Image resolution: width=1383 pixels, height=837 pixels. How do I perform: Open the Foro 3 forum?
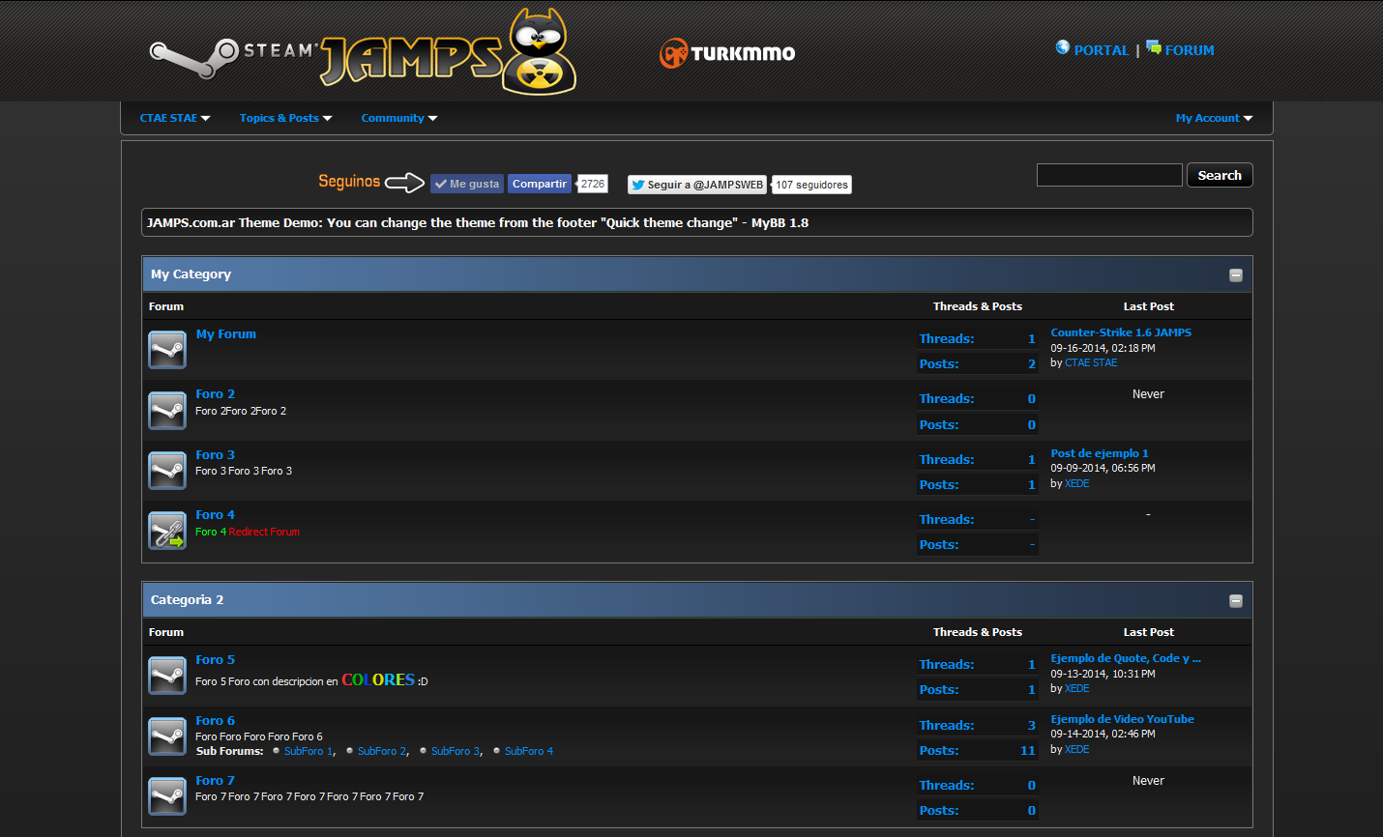pos(215,455)
